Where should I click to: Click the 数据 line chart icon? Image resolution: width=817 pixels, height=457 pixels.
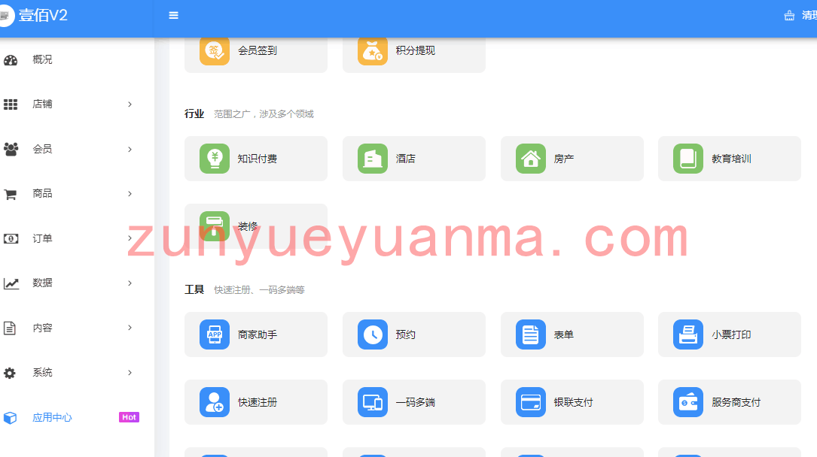pyautogui.click(x=11, y=283)
